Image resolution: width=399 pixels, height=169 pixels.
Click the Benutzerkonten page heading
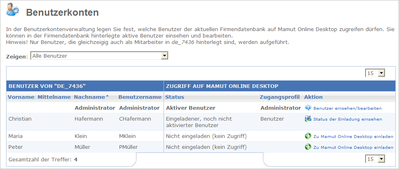pyautogui.click(x=62, y=13)
